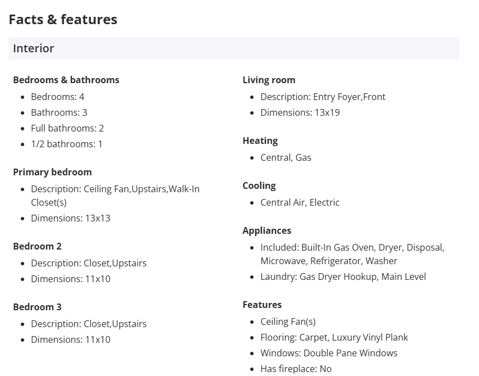Select the "Windows: Double Pane Windows" line
Image resolution: width=479 pixels, height=376 pixels.
(329, 353)
